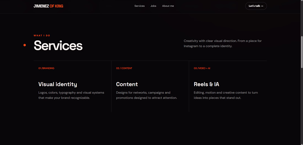Click the page vertical scrollbar thumb
This screenshot has width=303, height=145.
302,52
